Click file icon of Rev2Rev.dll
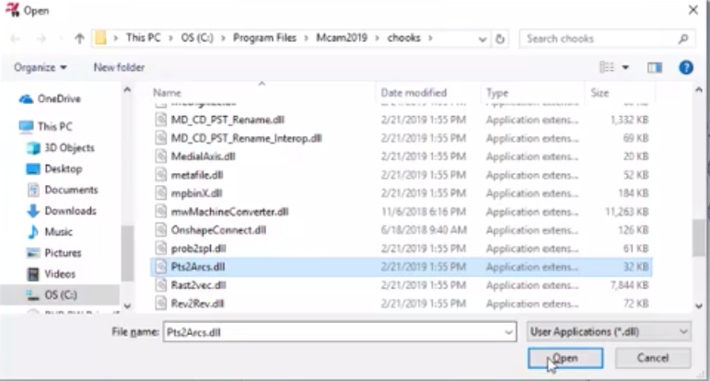710x381 pixels. [161, 303]
